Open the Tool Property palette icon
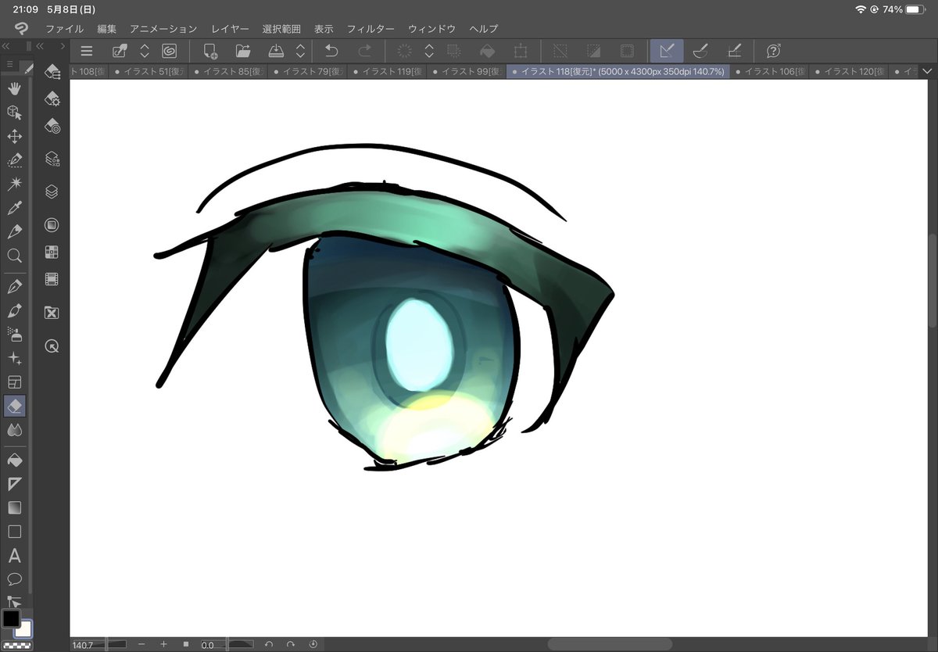938x652 pixels. coord(52,99)
